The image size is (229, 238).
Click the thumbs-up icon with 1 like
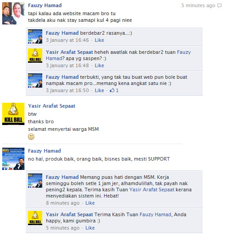pos(112,90)
